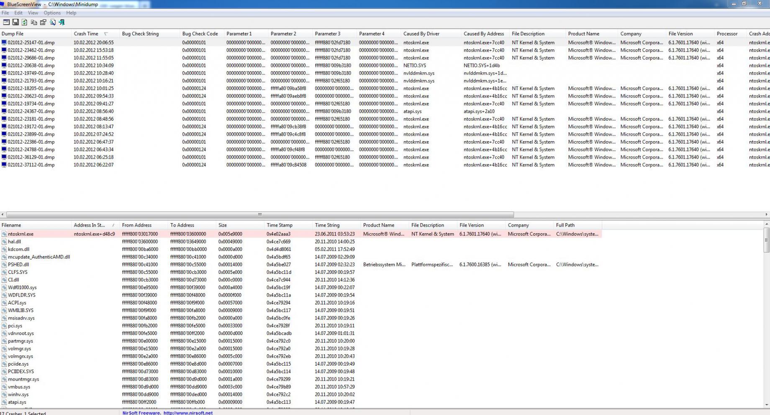Open the Help menu
Image resolution: width=770 pixels, height=415 pixels.
pyautogui.click(x=71, y=13)
